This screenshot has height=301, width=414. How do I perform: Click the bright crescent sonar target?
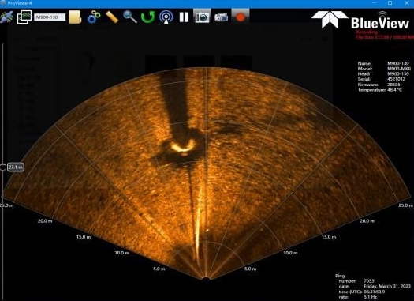point(183,146)
